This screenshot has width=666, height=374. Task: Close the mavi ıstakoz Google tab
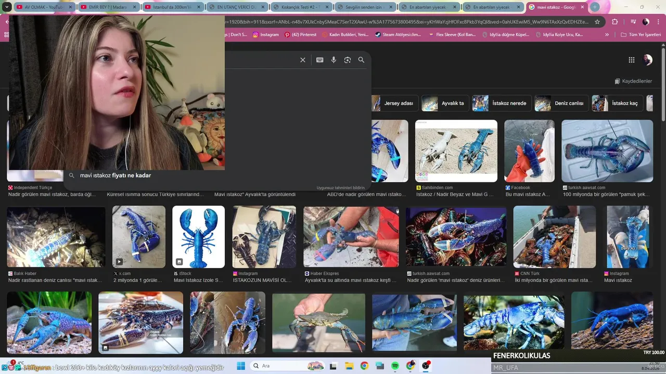point(581,7)
